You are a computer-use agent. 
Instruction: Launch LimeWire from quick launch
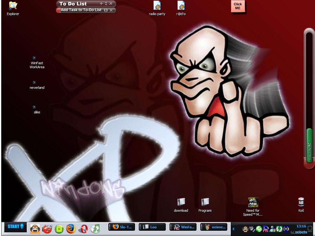click(x=59, y=229)
